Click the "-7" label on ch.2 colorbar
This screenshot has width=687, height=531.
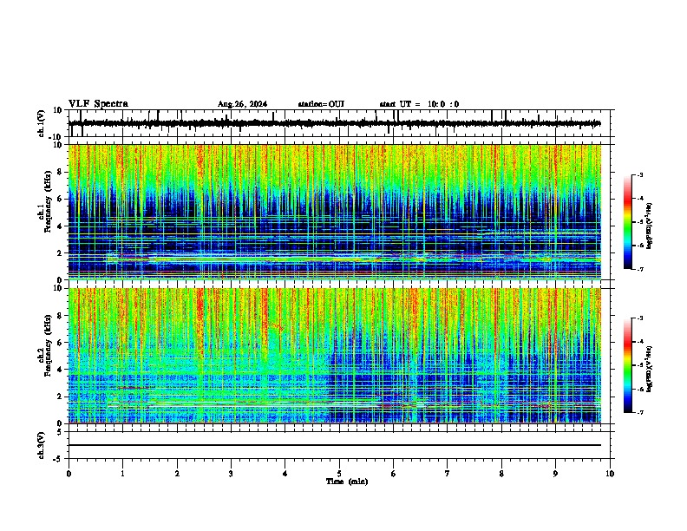tap(640, 413)
